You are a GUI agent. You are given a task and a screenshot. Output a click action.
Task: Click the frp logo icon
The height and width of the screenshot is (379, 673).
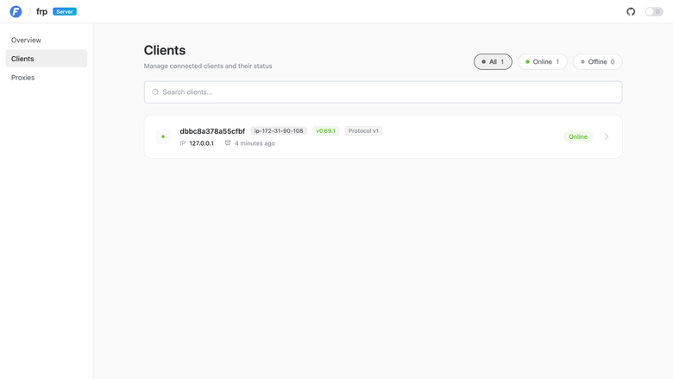point(16,11)
